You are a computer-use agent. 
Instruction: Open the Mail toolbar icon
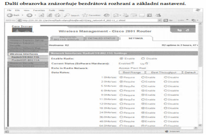(116, 16)
